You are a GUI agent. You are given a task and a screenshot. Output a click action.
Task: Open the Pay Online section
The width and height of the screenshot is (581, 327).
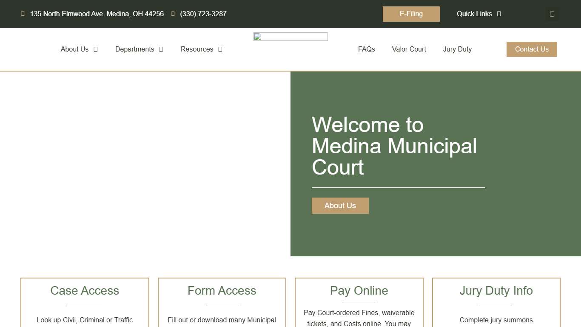point(359,291)
